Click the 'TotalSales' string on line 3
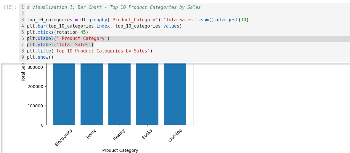Image resolution: width=350 pixels, height=153 pixels. (179, 20)
